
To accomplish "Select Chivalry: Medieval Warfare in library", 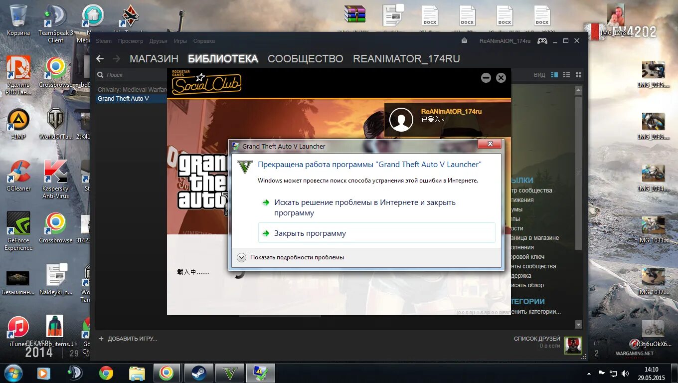I will (131, 90).
